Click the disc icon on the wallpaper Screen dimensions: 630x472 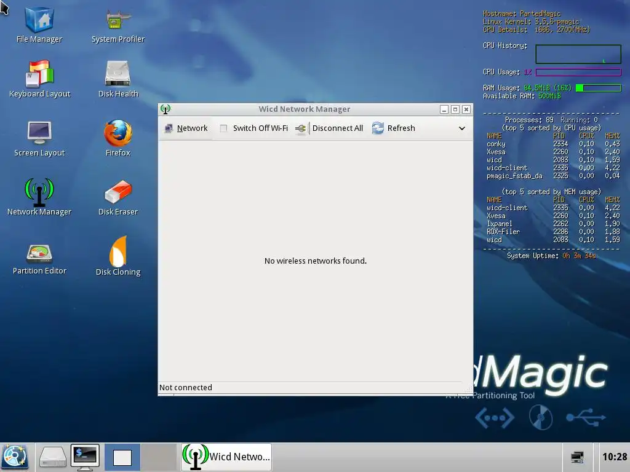[x=540, y=418]
